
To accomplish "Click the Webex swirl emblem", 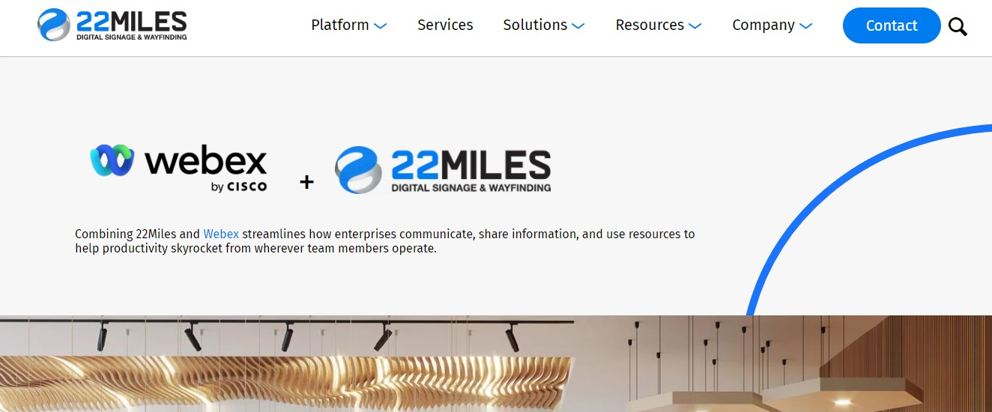I will (112, 160).
